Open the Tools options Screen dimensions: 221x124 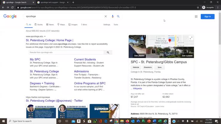point(116,24)
